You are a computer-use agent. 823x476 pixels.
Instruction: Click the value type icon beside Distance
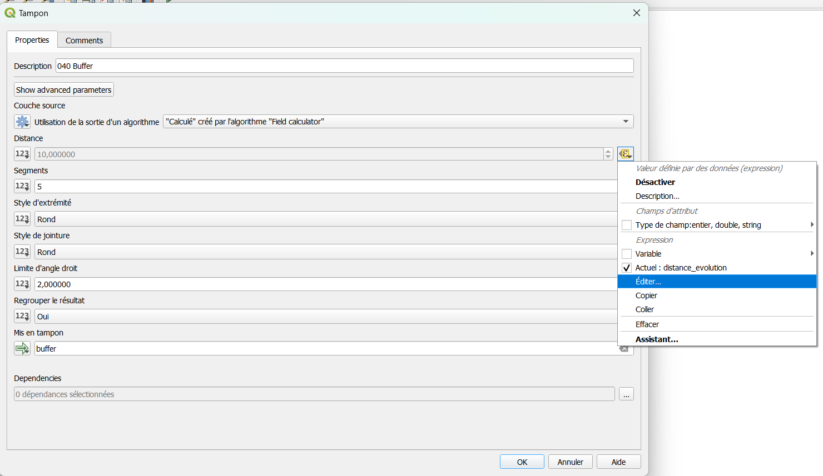(x=22, y=154)
